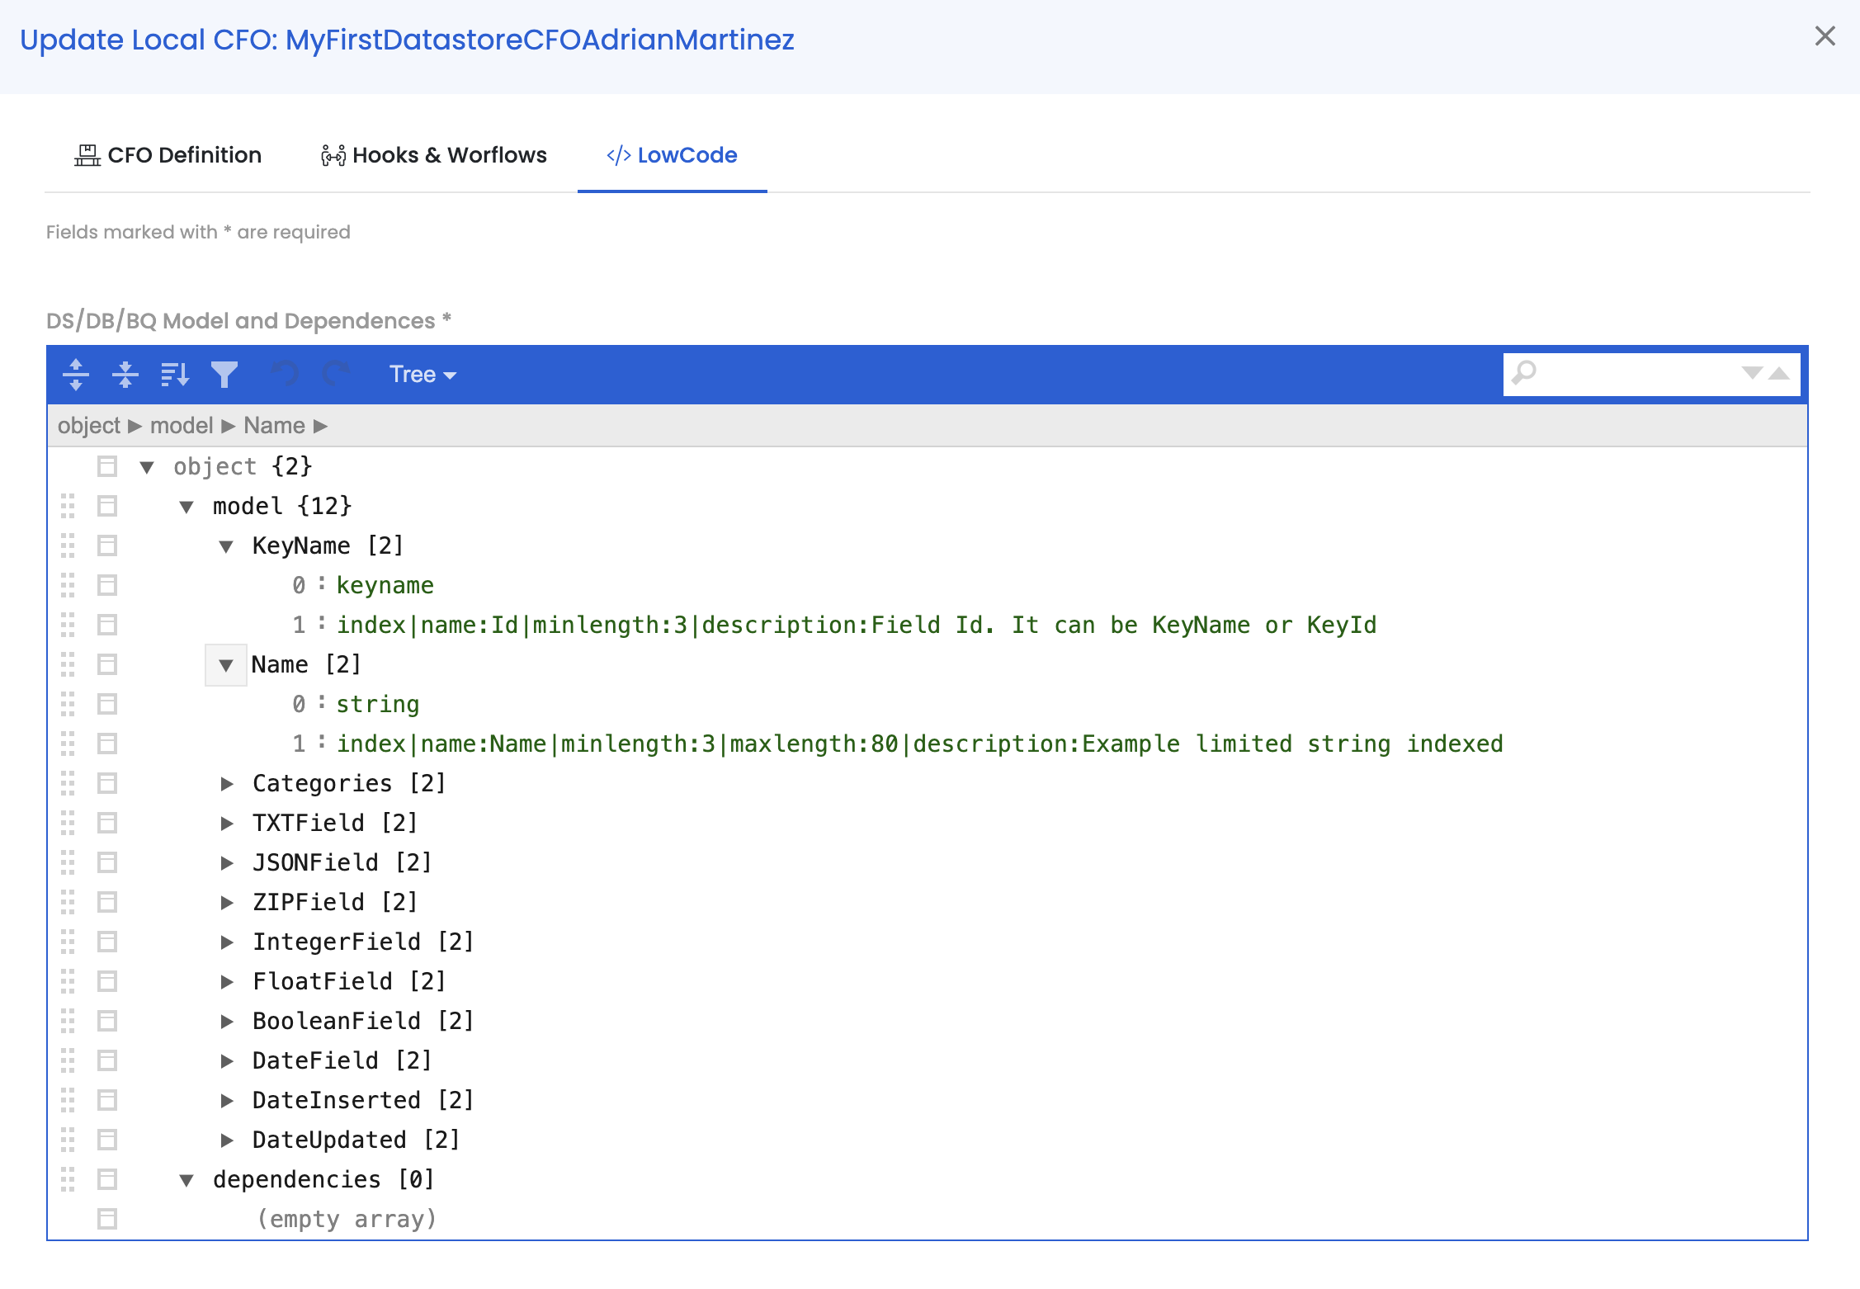This screenshot has height=1289, width=1860.
Task: Open the action menu box for dependencies row
Action: [107, 1179]
